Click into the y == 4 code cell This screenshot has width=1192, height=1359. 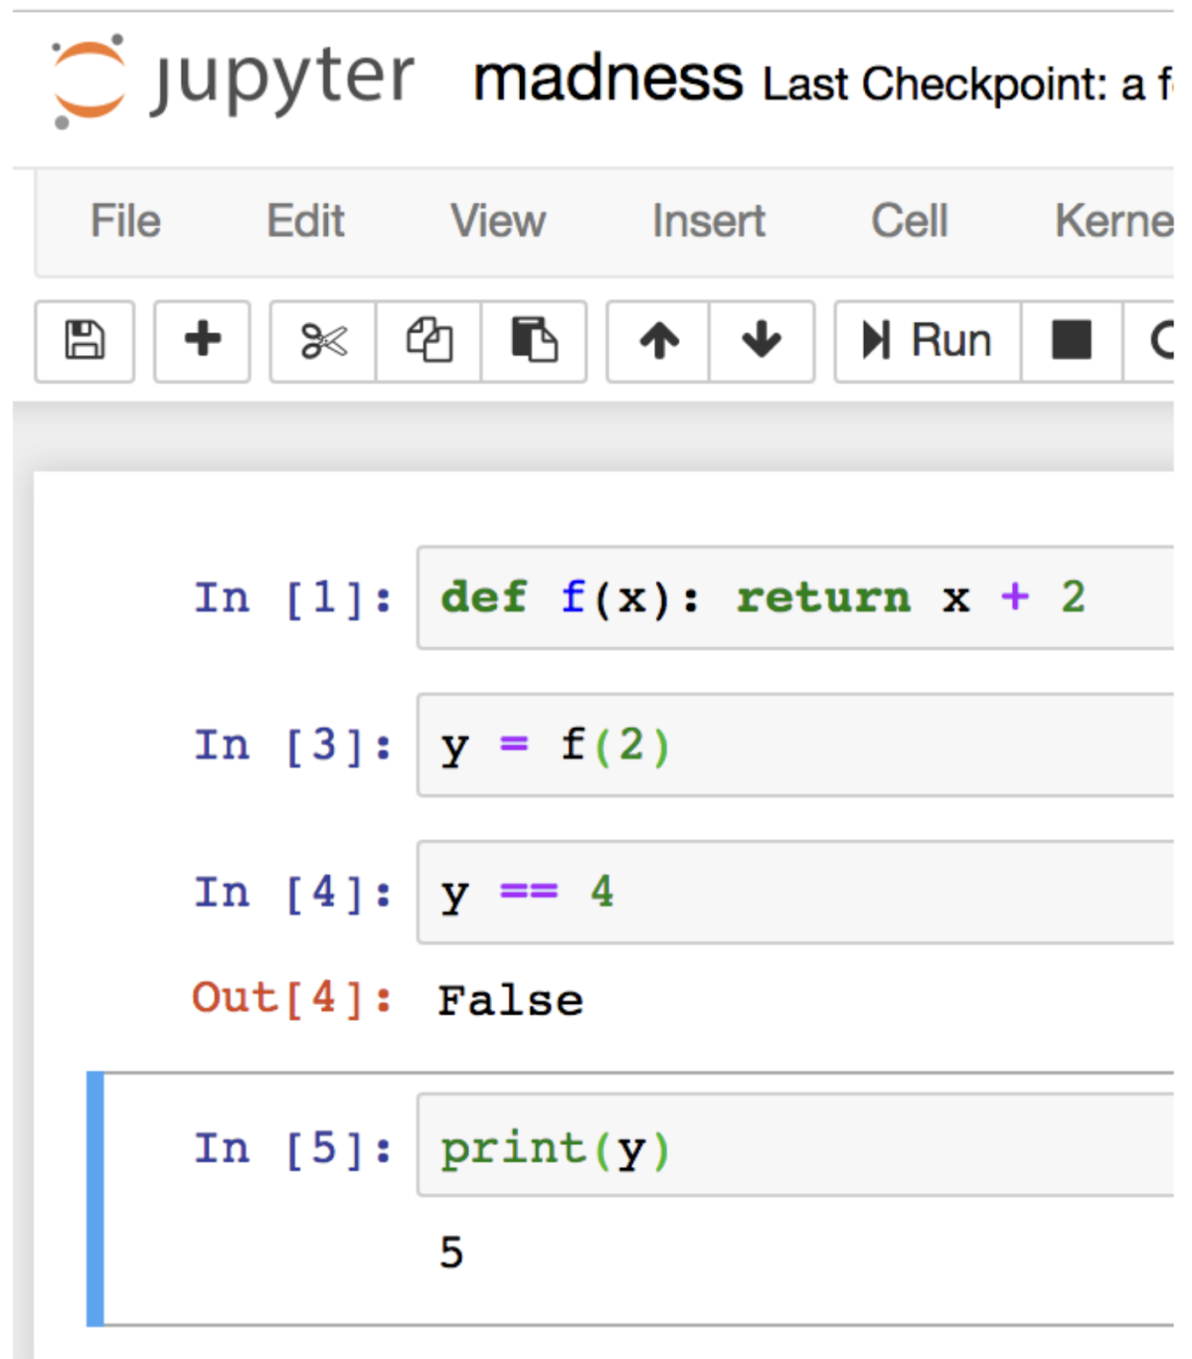tap(795, 892)
